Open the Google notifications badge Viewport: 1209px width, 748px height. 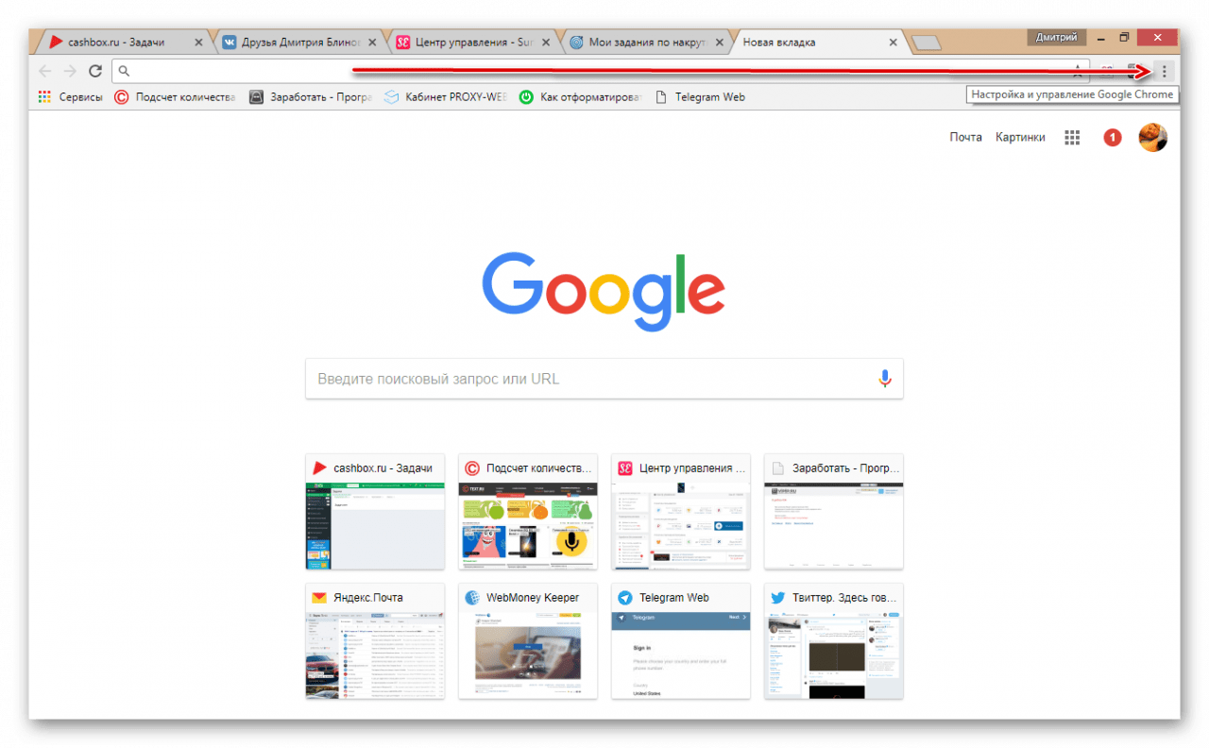coord(1113,138)
